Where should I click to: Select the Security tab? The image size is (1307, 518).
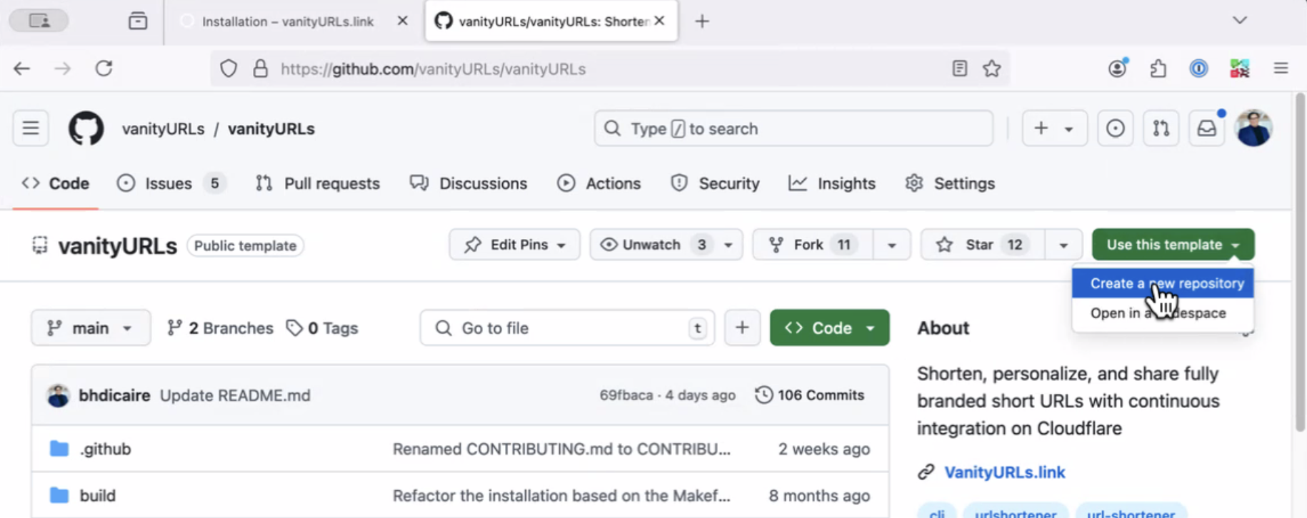[x=715, y=183]
